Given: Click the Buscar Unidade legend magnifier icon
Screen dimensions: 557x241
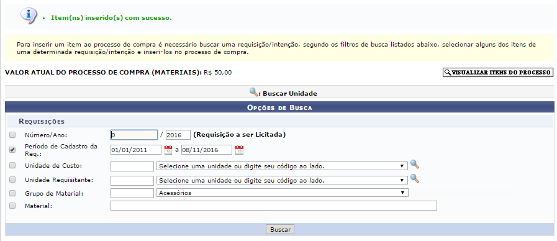Looking at the screenshot, I should point(253,93).
